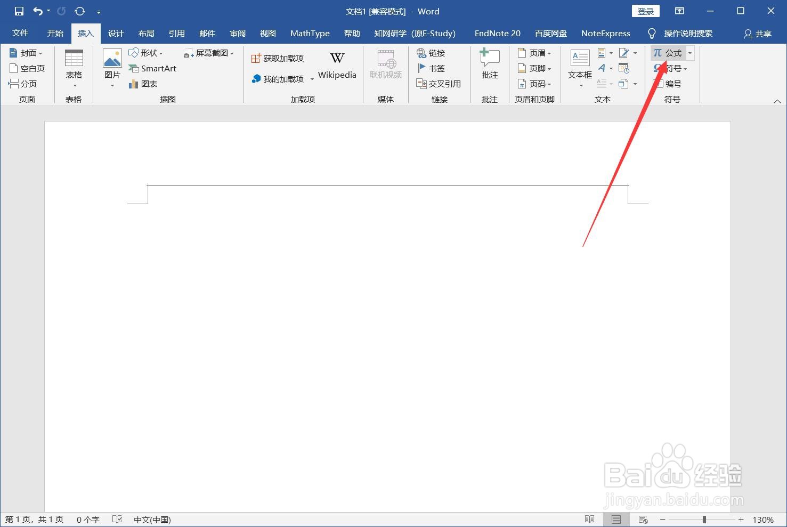Get add-ins (获取加载项)
787x527 pixels.
(x=278, y=58)
